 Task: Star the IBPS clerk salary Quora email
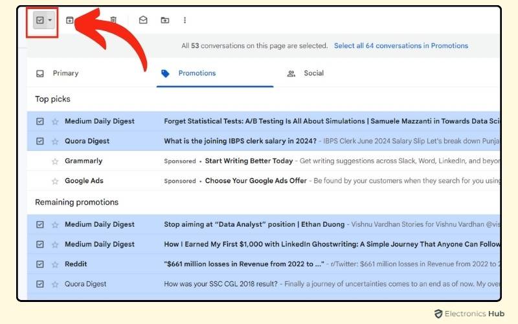tap(55, 141)
